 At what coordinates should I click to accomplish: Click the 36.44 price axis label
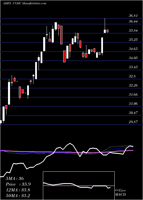tap(133, 21)
